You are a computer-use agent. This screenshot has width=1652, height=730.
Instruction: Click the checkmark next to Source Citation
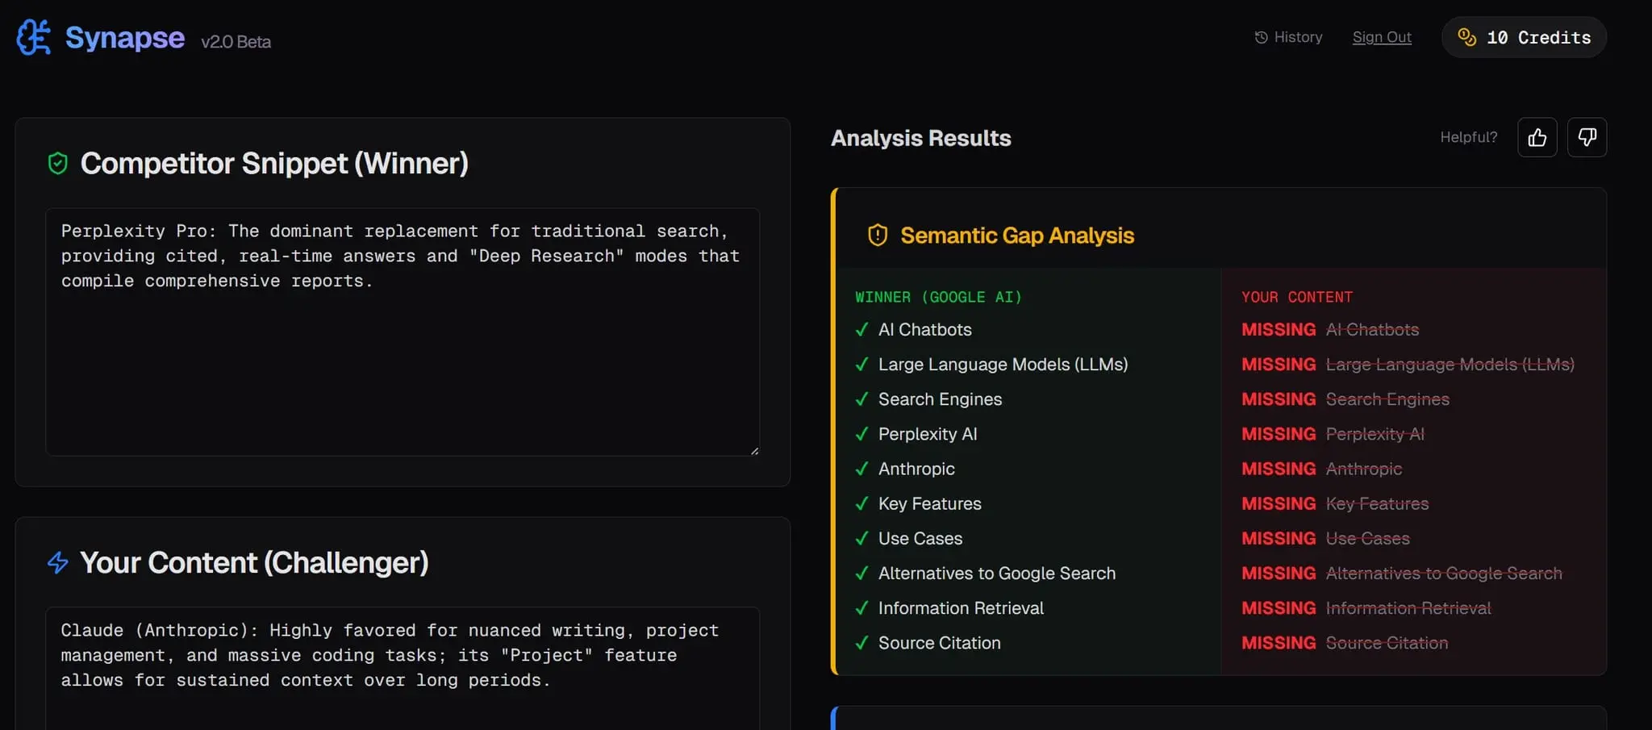862,643
